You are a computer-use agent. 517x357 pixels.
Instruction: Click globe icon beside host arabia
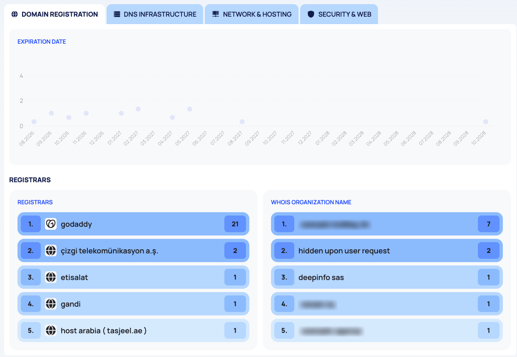(51, 330)
